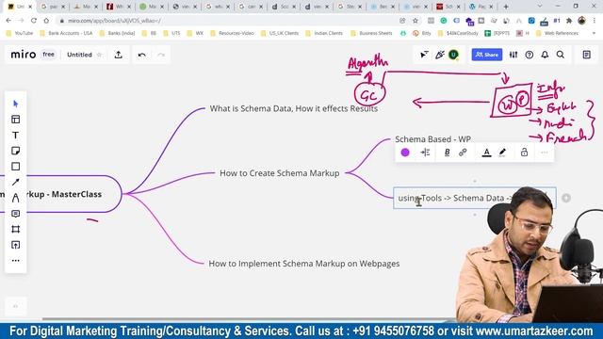This screenshot has width=603, height=339.
Task: Open more options in node context toolbar
Action: (x=545, y=153)
